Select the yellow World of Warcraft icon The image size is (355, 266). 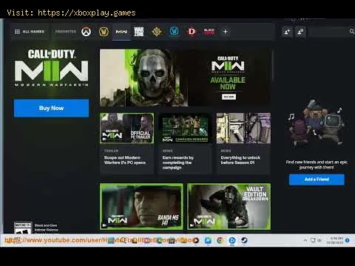tap(104, 32)
